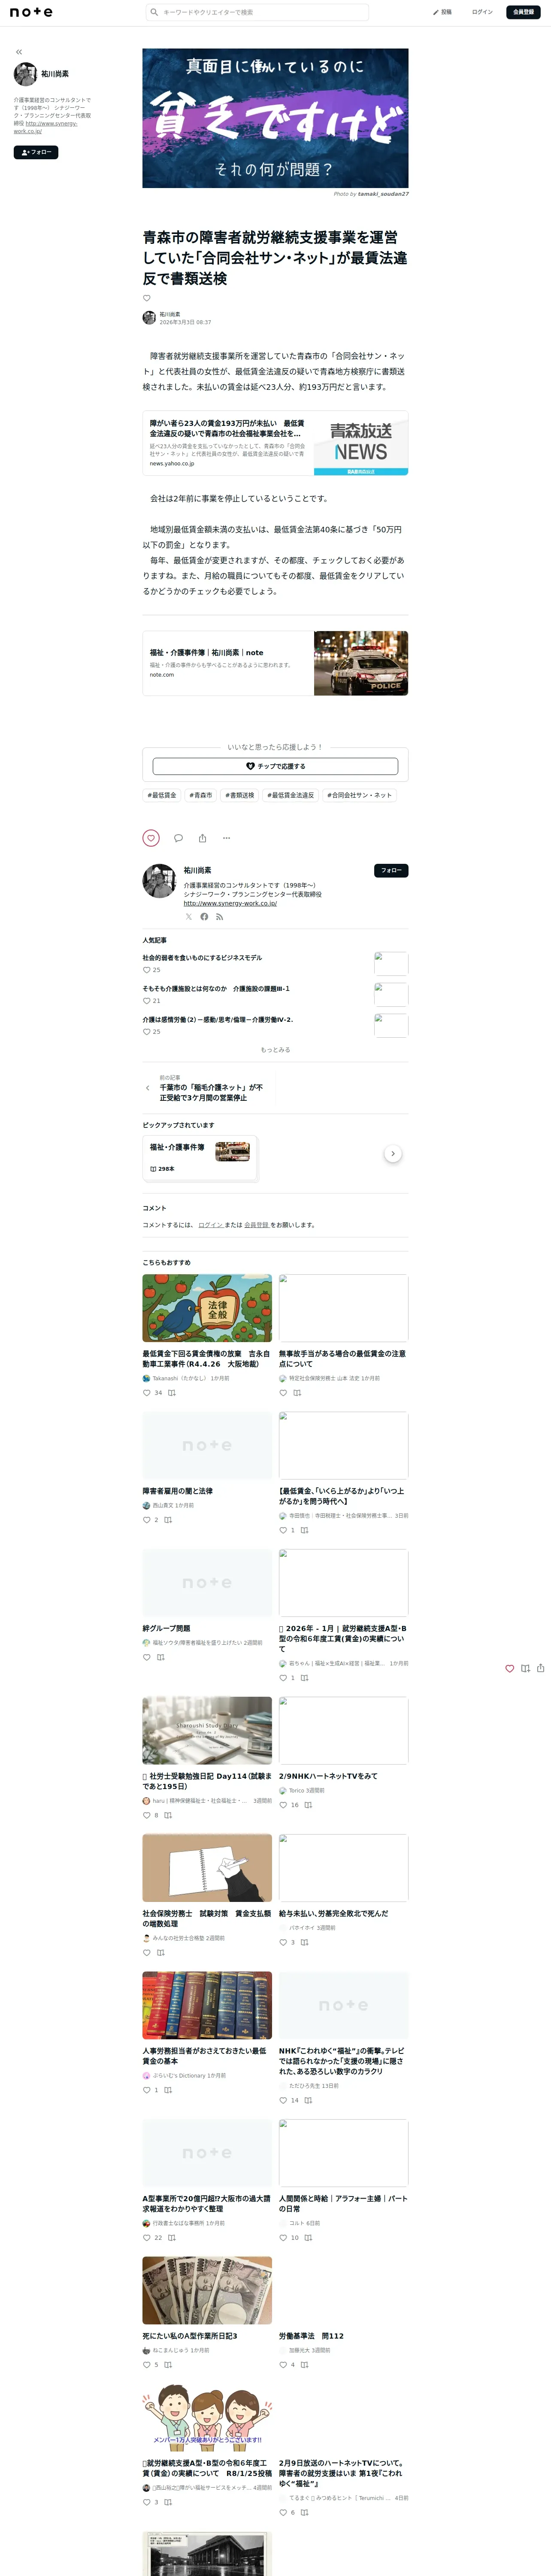Follow the author via the profile section フォロー button
551x2576 pixels.
(391, 870)
